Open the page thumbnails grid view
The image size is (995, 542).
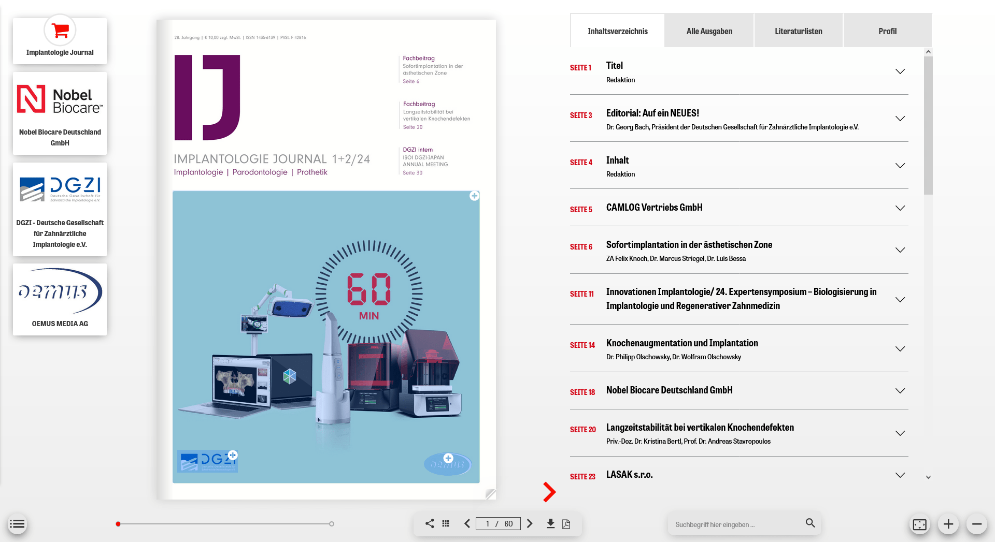[446, 523]
